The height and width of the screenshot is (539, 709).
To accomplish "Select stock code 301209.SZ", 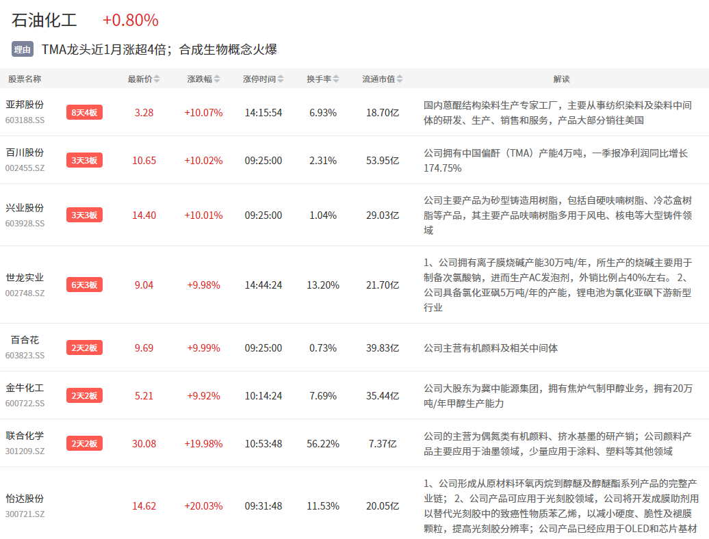I will click(25, 452).
